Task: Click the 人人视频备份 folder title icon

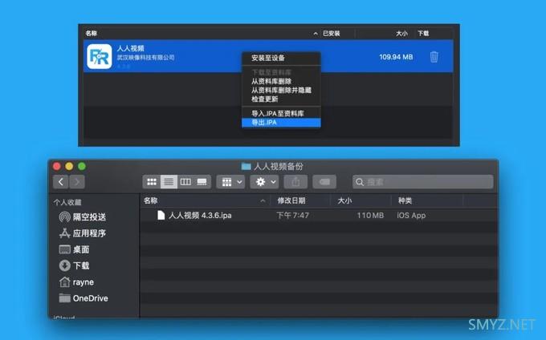Action: [x=247, y=167]
